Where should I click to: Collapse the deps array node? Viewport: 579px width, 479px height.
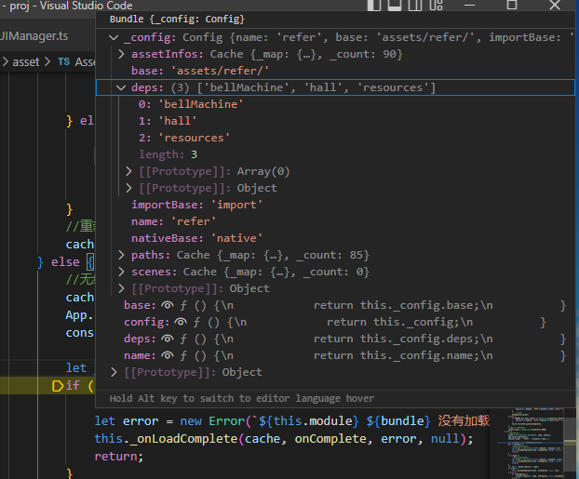121,87
